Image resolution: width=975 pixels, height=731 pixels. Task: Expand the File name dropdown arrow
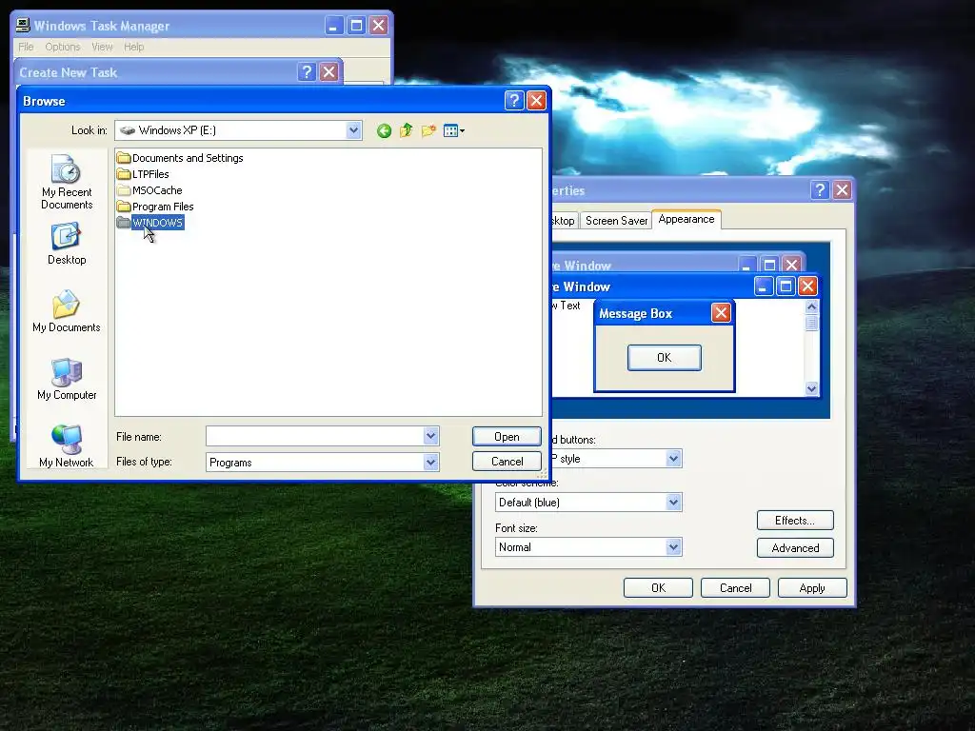431,436
